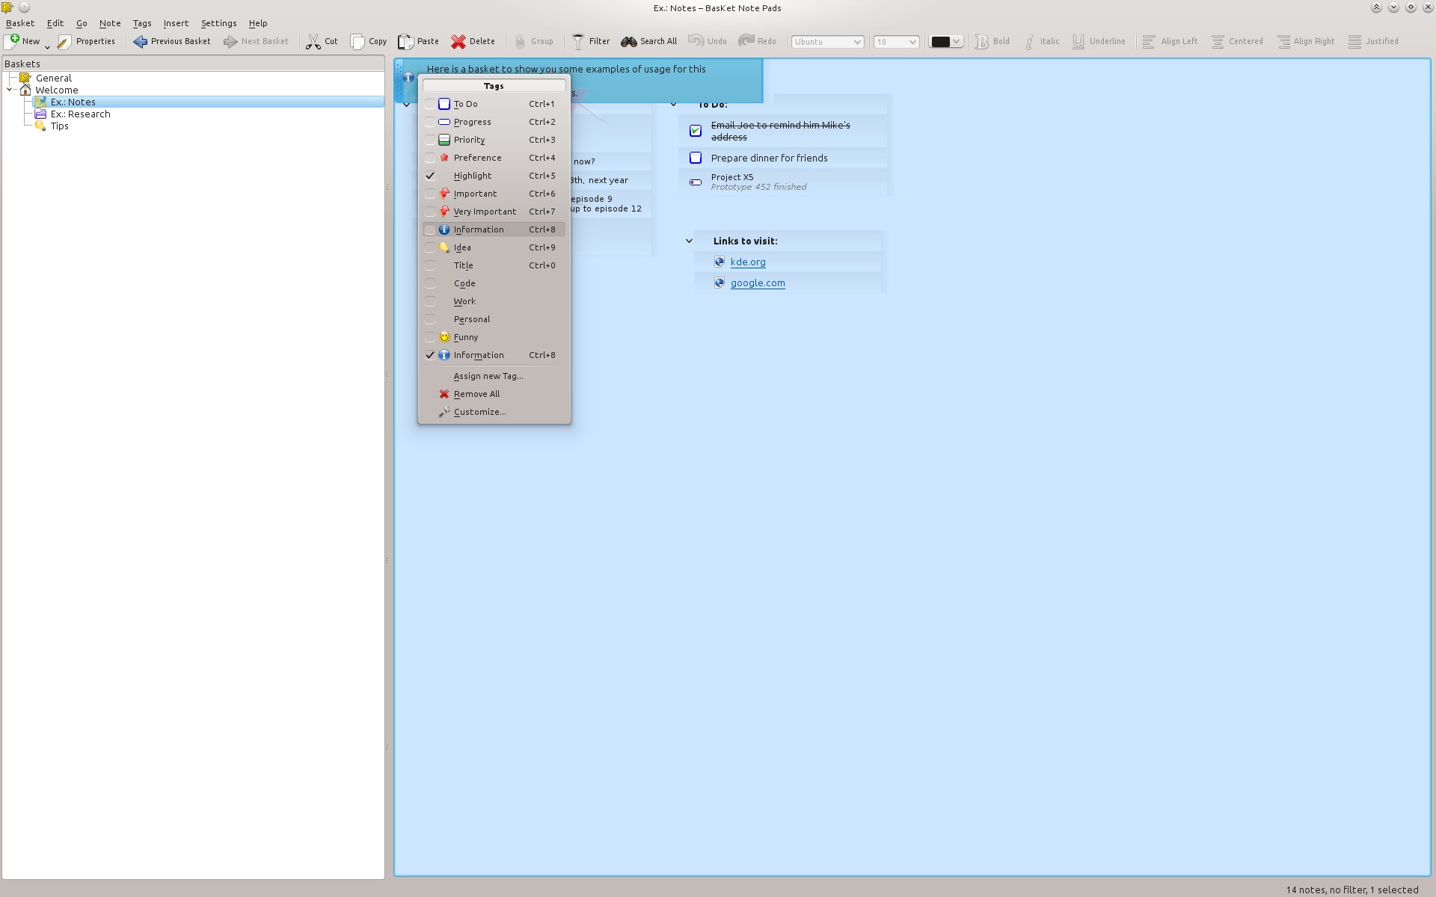Uncheck Email Joe to-do checkbox

[x=696, y=131]
